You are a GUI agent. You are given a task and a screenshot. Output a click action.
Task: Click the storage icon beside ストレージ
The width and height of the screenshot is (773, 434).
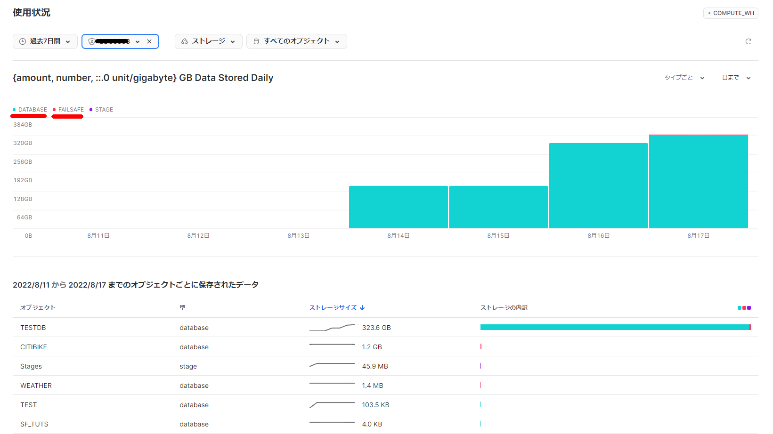(x=185, y=41)
